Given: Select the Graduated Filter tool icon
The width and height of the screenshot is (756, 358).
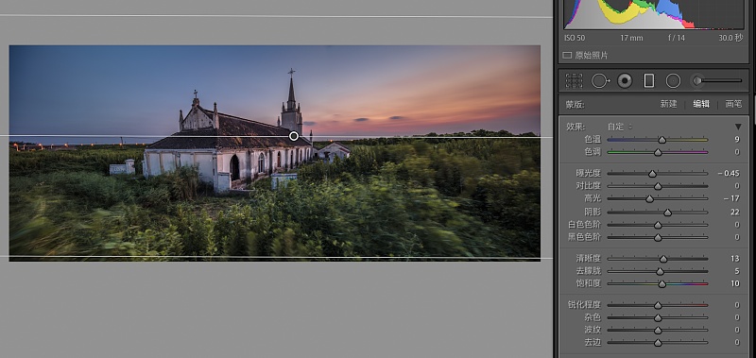Looking at the screenshot, I should [649, 80].
